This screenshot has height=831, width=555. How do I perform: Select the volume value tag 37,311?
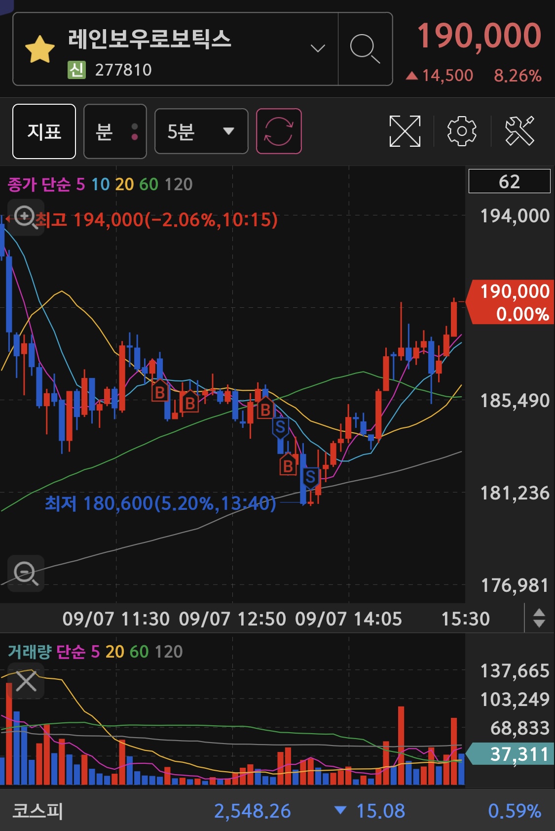coord(510,754)
